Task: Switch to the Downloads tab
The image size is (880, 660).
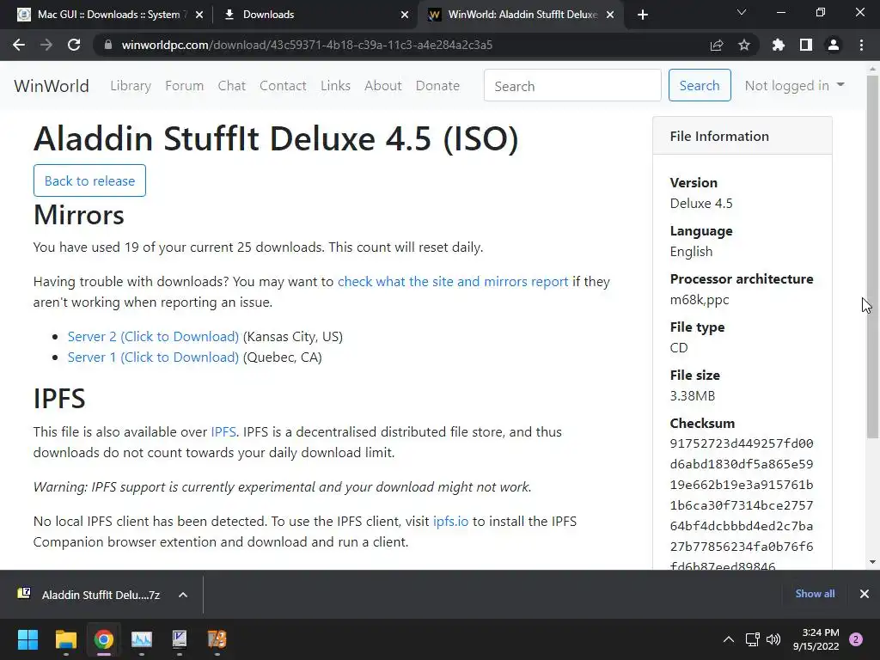Action: (315, 15)
